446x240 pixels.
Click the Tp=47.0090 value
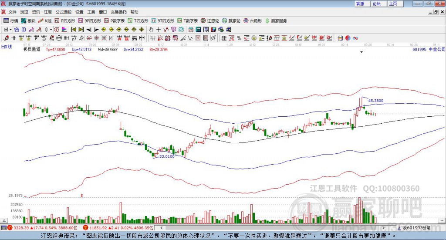coord(55,50)
